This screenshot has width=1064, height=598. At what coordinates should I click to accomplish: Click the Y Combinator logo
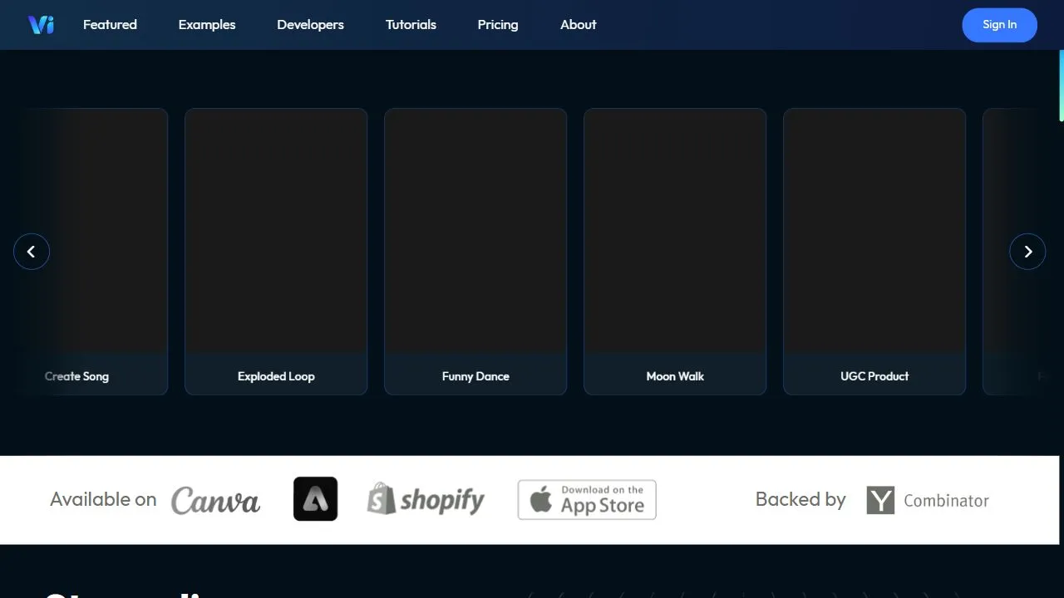pyautogui.click(x=928, y=500)
